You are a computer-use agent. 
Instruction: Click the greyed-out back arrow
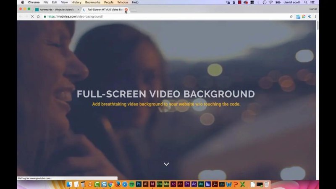(21, 16)
